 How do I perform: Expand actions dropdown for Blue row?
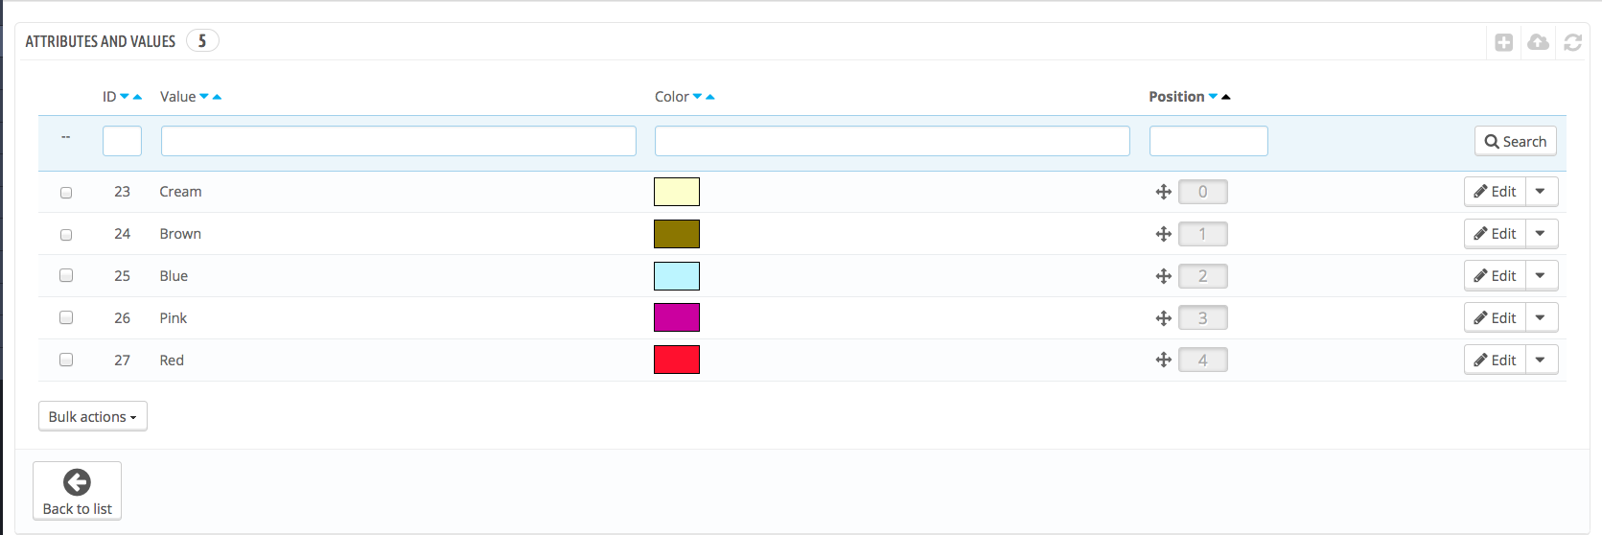point(1541,276)
